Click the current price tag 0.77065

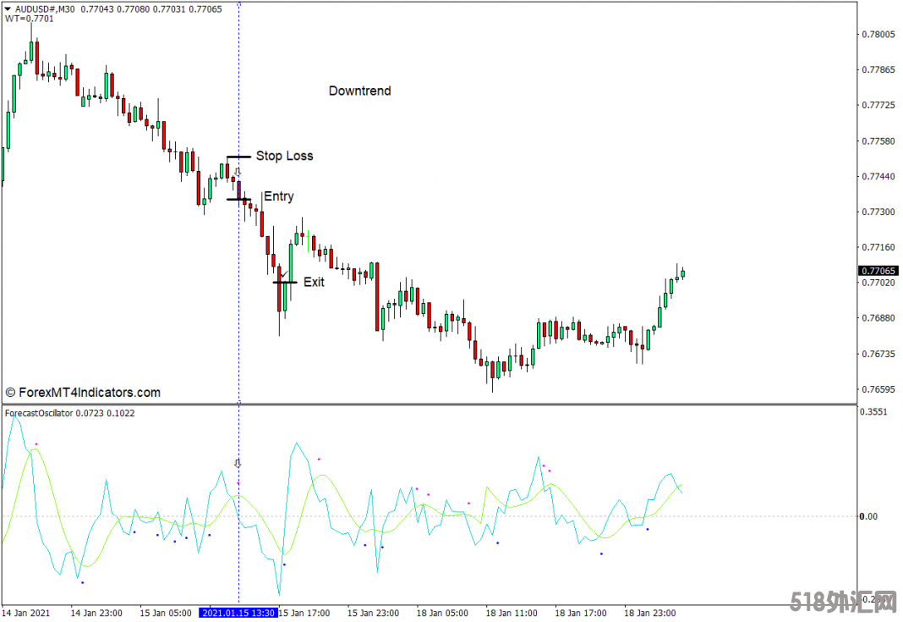[x=878, y=271]
